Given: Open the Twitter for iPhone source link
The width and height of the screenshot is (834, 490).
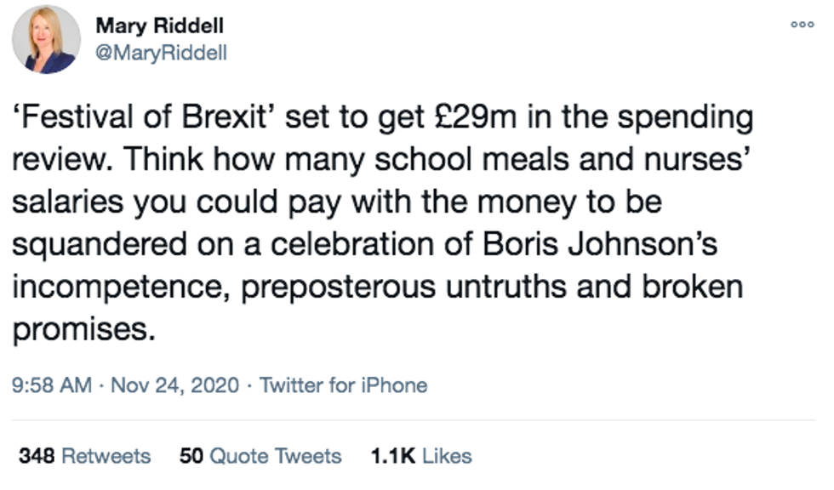Looking at the screenshot, I should click(x=343, y=385).
